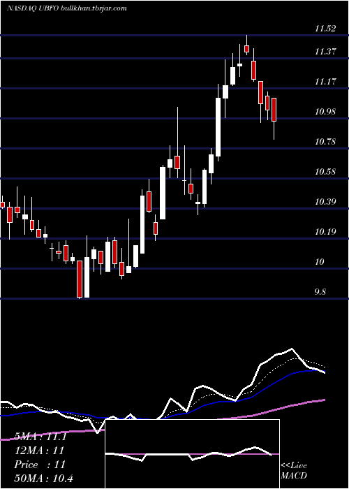Click the NASDAQ UBFO chart title text
Screen dimensions: 349x489
pos(67,8)
